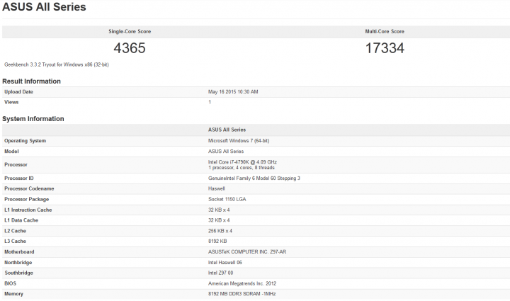Select the Haswell codename value

point(217,188)
